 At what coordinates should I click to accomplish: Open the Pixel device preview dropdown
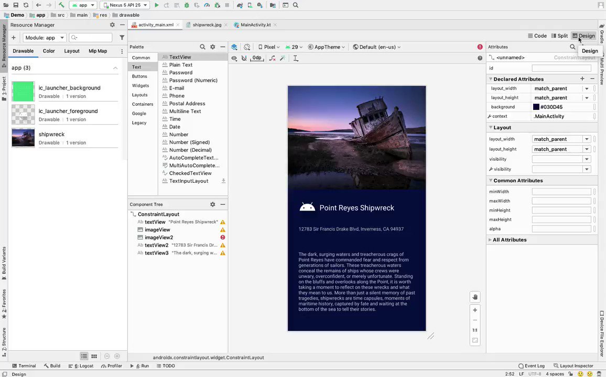tap(268, 47)
